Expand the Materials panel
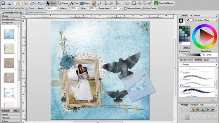This screenshot has height=123, width=219. point(11,118)
